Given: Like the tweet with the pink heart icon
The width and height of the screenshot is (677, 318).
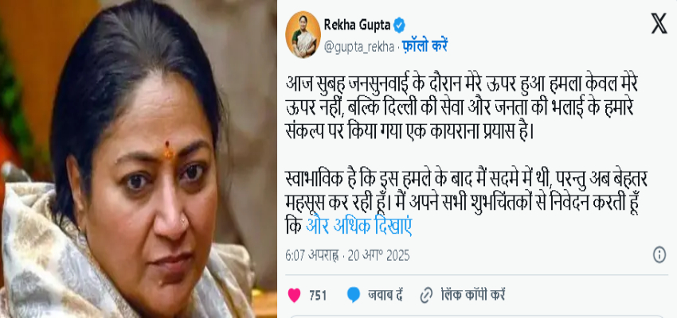Looking at the screenshot, I should (294, 295).
